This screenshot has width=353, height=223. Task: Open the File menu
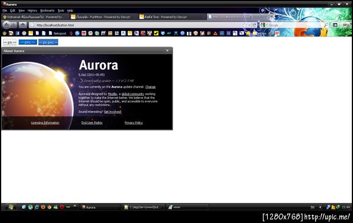[x=5, y=11]
